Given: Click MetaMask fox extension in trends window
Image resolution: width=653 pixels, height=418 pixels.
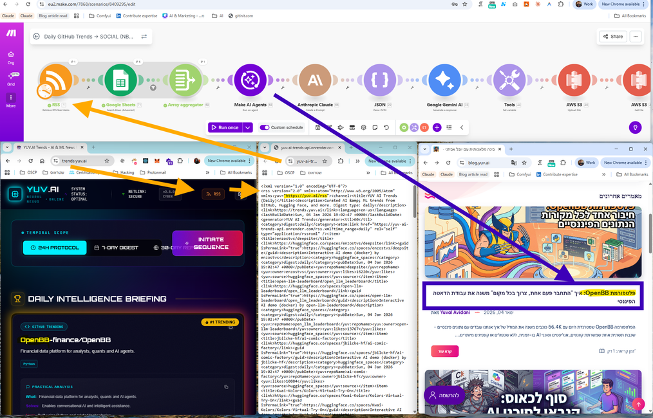Looking at the screenshot, I should (x=157, y=161).
